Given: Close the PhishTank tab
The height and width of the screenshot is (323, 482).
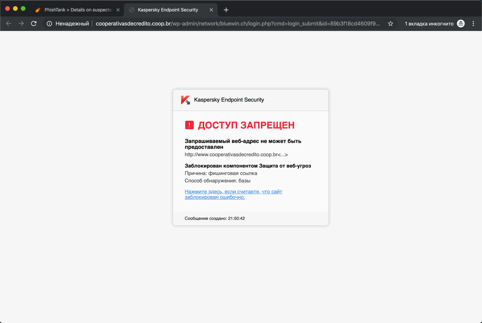Looking at the screenshot, I should coord(118,10).
